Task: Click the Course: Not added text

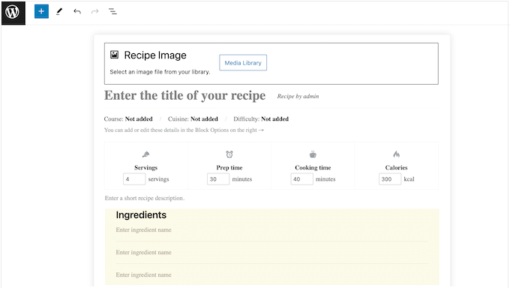Action: [128, 118]
